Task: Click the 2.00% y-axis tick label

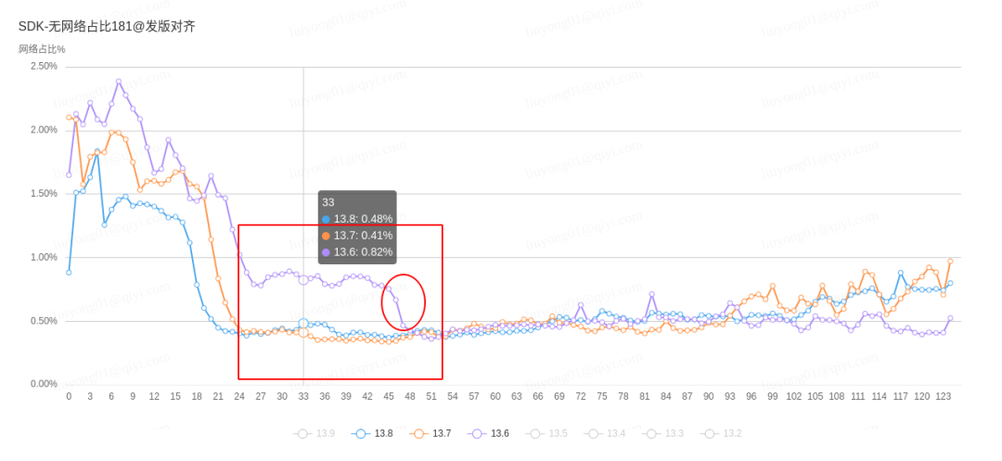Action: [x=45, y=130]
